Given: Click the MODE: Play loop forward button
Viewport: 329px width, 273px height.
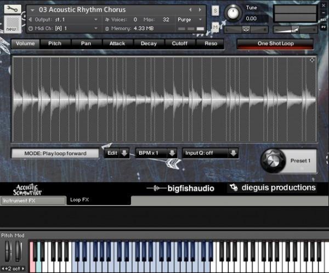Looking at the screenshot, I should pyautogui.click(x=55, y=153).
